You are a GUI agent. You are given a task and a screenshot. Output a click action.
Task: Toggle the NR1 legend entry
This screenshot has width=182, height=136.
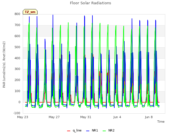coord(92,130)
